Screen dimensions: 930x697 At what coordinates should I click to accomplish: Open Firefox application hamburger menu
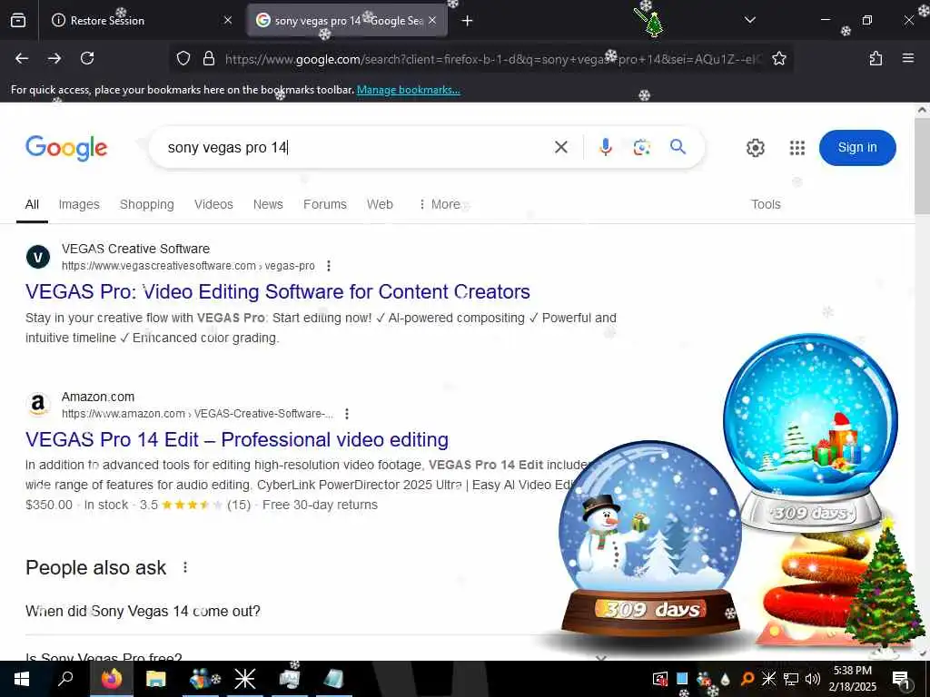(x=907, y=58)
